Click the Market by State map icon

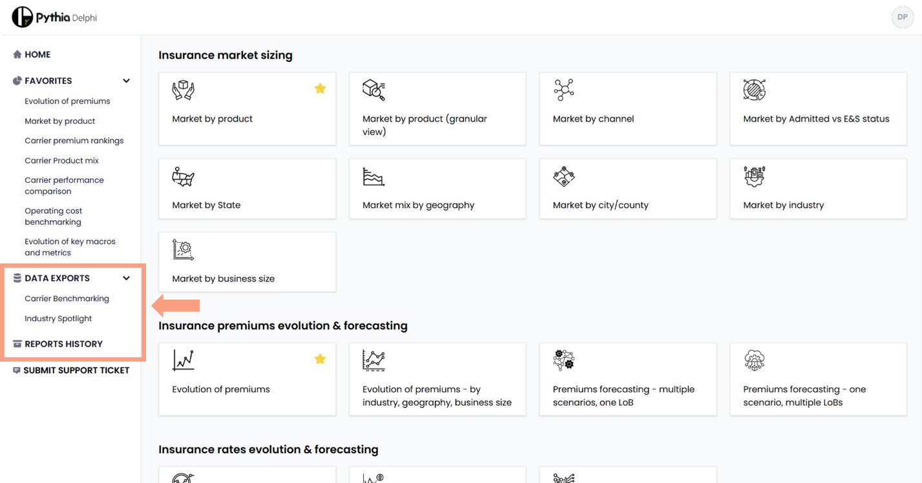(x=183, y=176)
